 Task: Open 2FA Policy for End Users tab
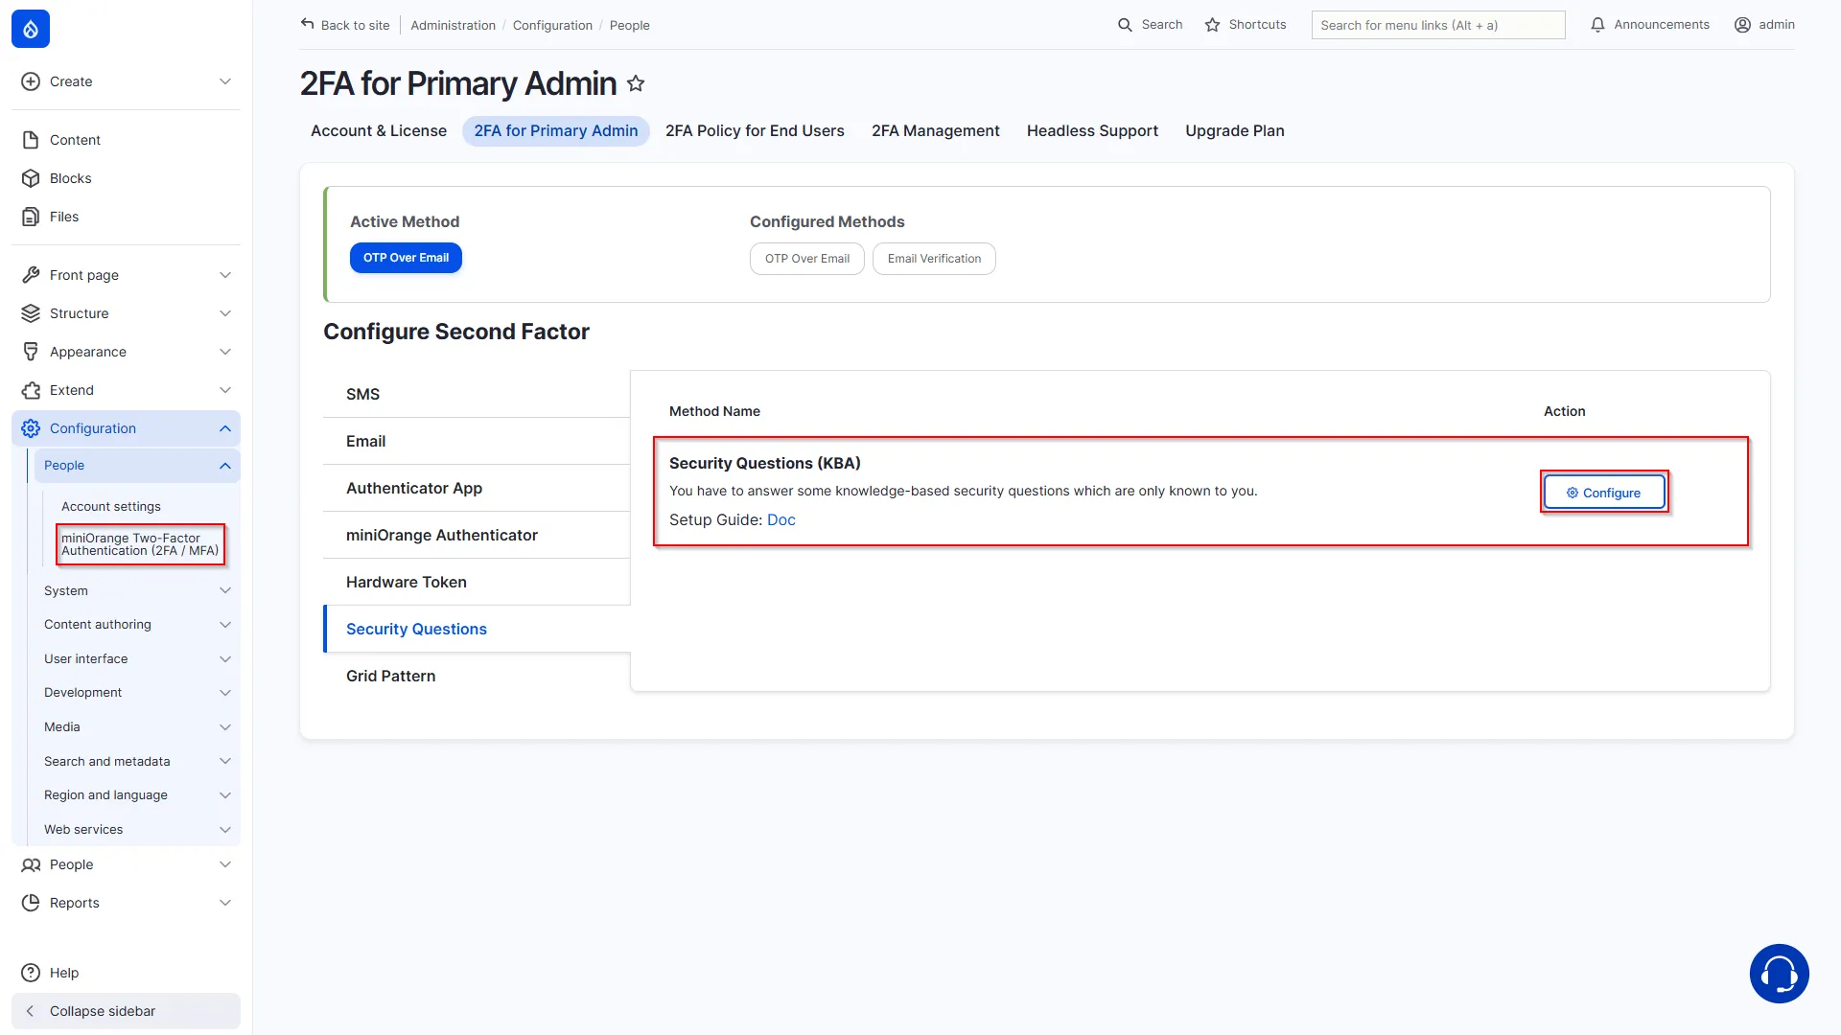tap(755, 131)
